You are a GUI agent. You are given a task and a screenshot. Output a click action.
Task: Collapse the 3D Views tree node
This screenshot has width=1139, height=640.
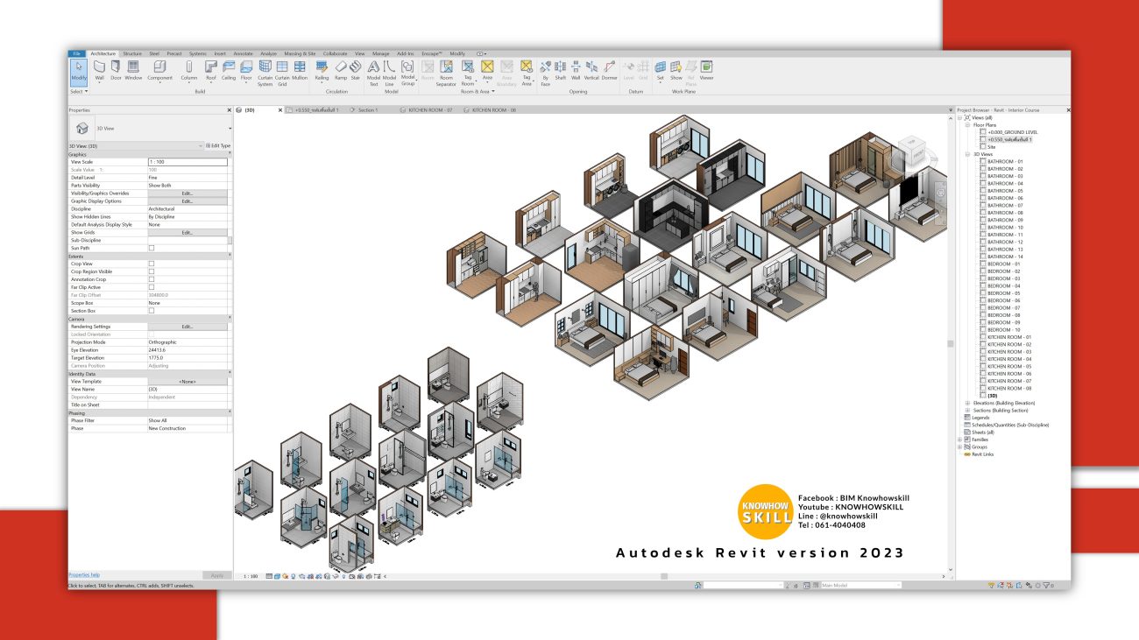click(x=966, y=155)
